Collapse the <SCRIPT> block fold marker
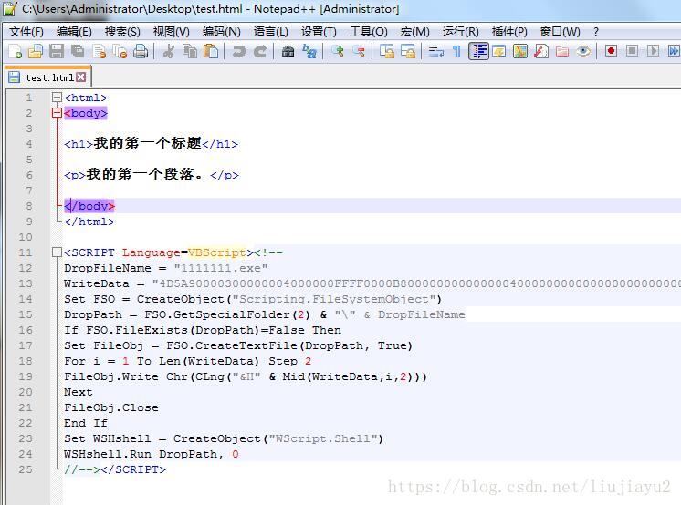 (x=57, y=252)
